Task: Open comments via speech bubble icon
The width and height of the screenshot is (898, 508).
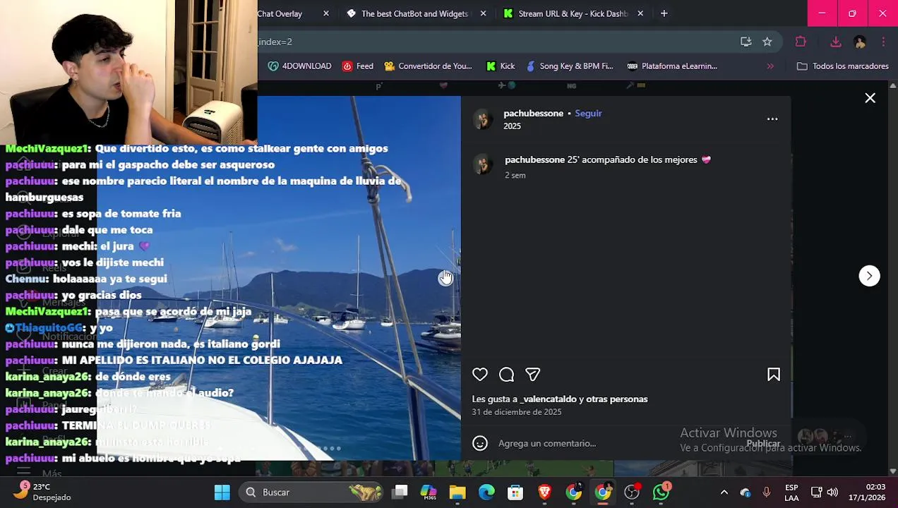Action: coord(506,375)
